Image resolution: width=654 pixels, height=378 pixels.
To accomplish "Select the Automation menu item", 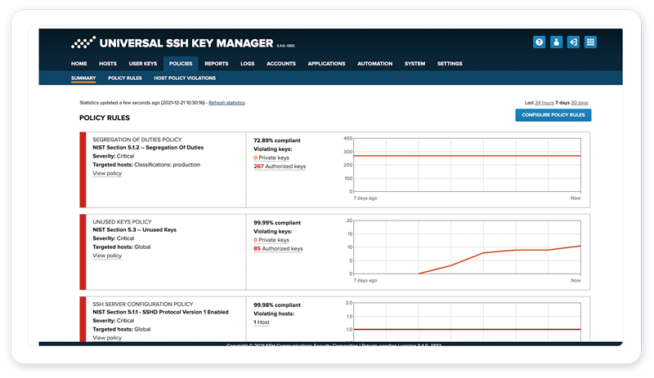I will 374,64.
